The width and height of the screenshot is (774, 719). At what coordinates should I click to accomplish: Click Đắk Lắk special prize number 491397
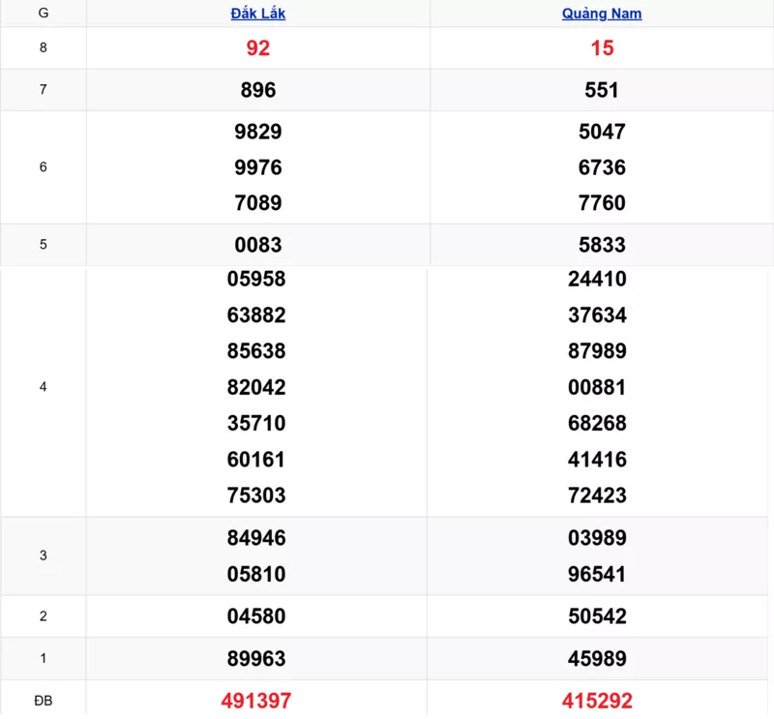click(x=256, y=701)
